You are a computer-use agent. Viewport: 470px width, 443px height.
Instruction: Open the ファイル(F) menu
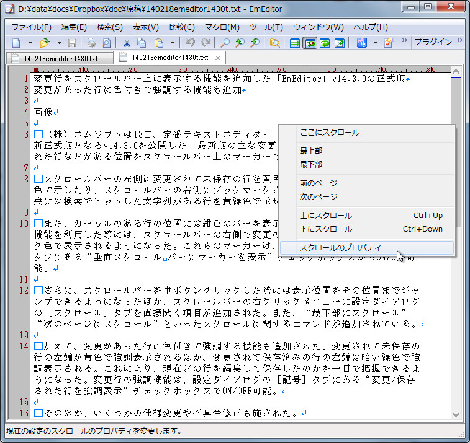pos(31,27)
